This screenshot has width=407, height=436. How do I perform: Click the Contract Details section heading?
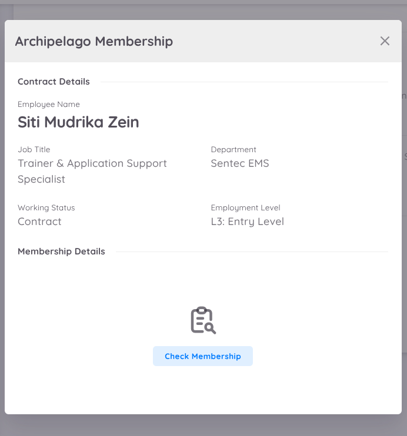(x=54, y=82)
